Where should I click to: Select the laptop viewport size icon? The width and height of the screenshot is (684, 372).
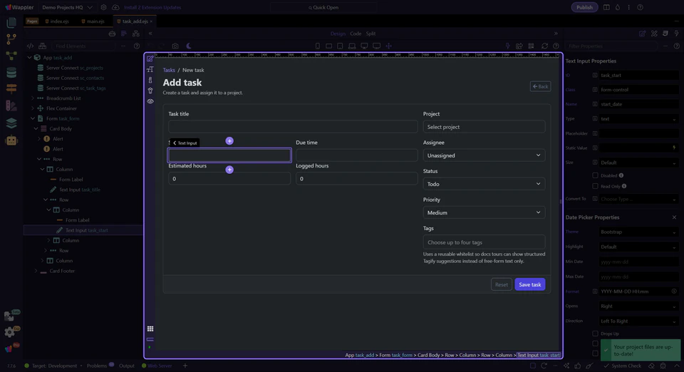[x=352, y=46]
